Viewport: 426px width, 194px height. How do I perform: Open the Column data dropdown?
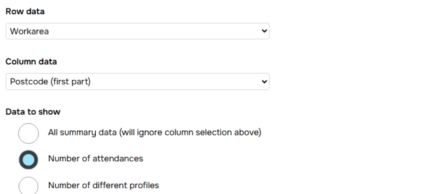(x=137, y=82)
